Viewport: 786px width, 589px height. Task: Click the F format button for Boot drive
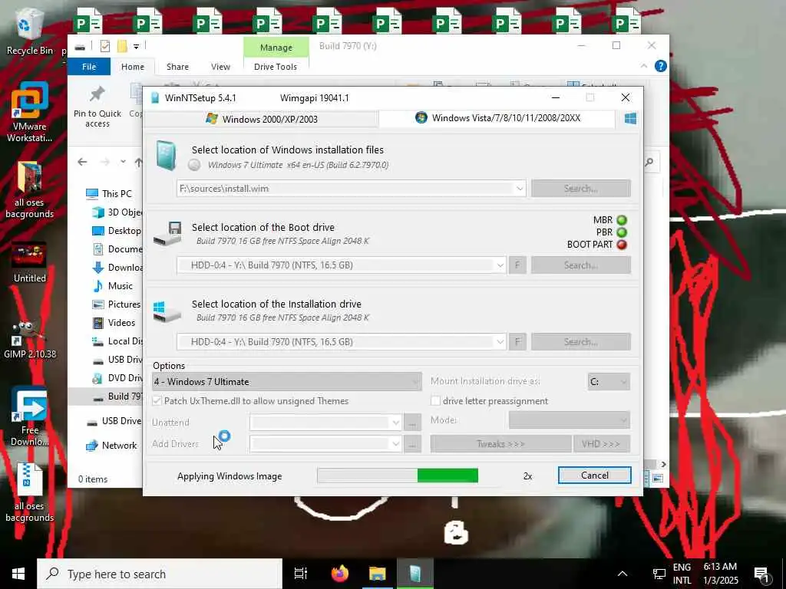517,265
